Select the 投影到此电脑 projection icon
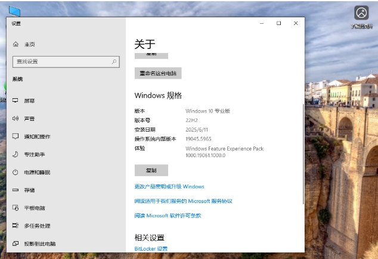This screenshot has height=259, width=378. (16, 244)
